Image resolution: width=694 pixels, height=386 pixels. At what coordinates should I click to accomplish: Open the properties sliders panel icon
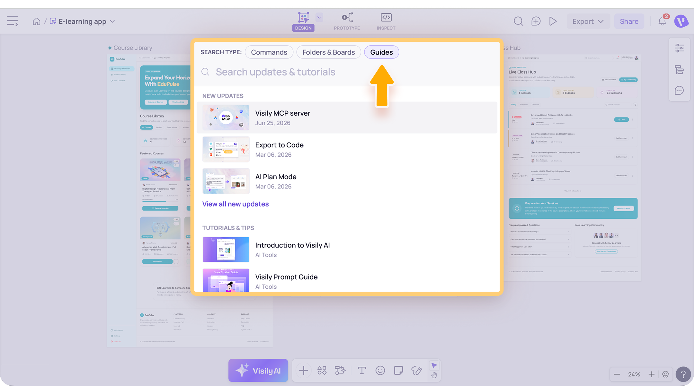679,48
